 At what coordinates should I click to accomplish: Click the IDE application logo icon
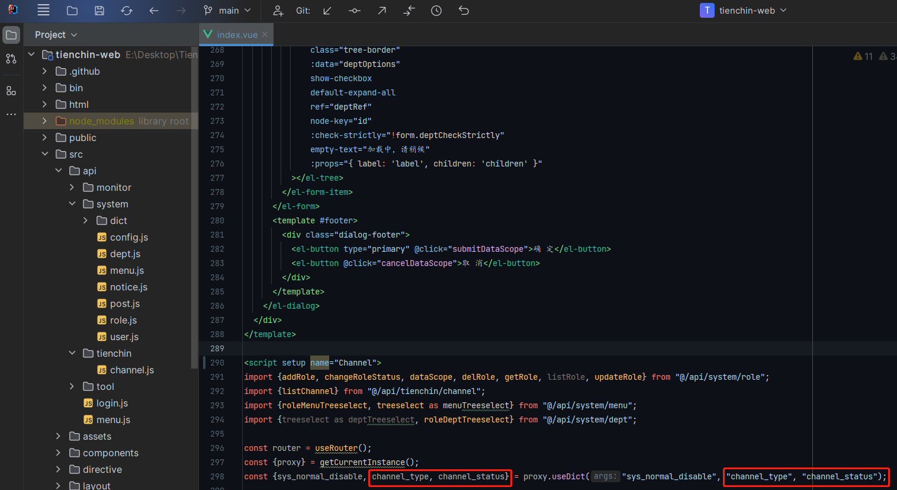12,10
